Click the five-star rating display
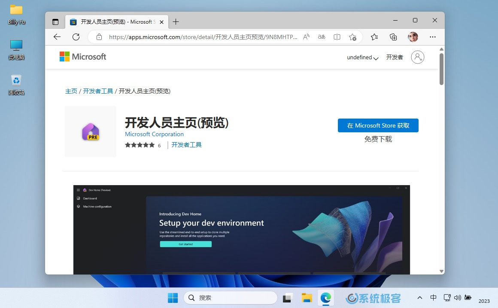This screenshot has width=498, height=308. (140, 145)
